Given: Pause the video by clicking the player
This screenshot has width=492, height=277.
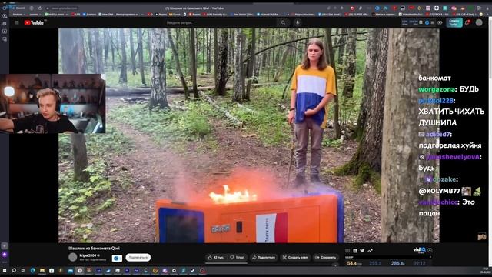Looking at the screenshot, I should click(x=249, y=135).
